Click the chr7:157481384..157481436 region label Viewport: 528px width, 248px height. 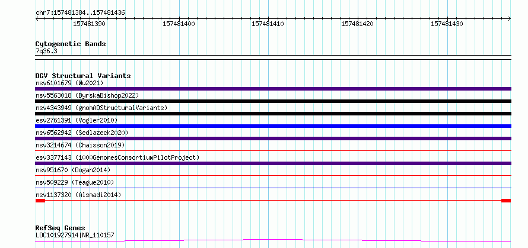(x=80, y=13)
